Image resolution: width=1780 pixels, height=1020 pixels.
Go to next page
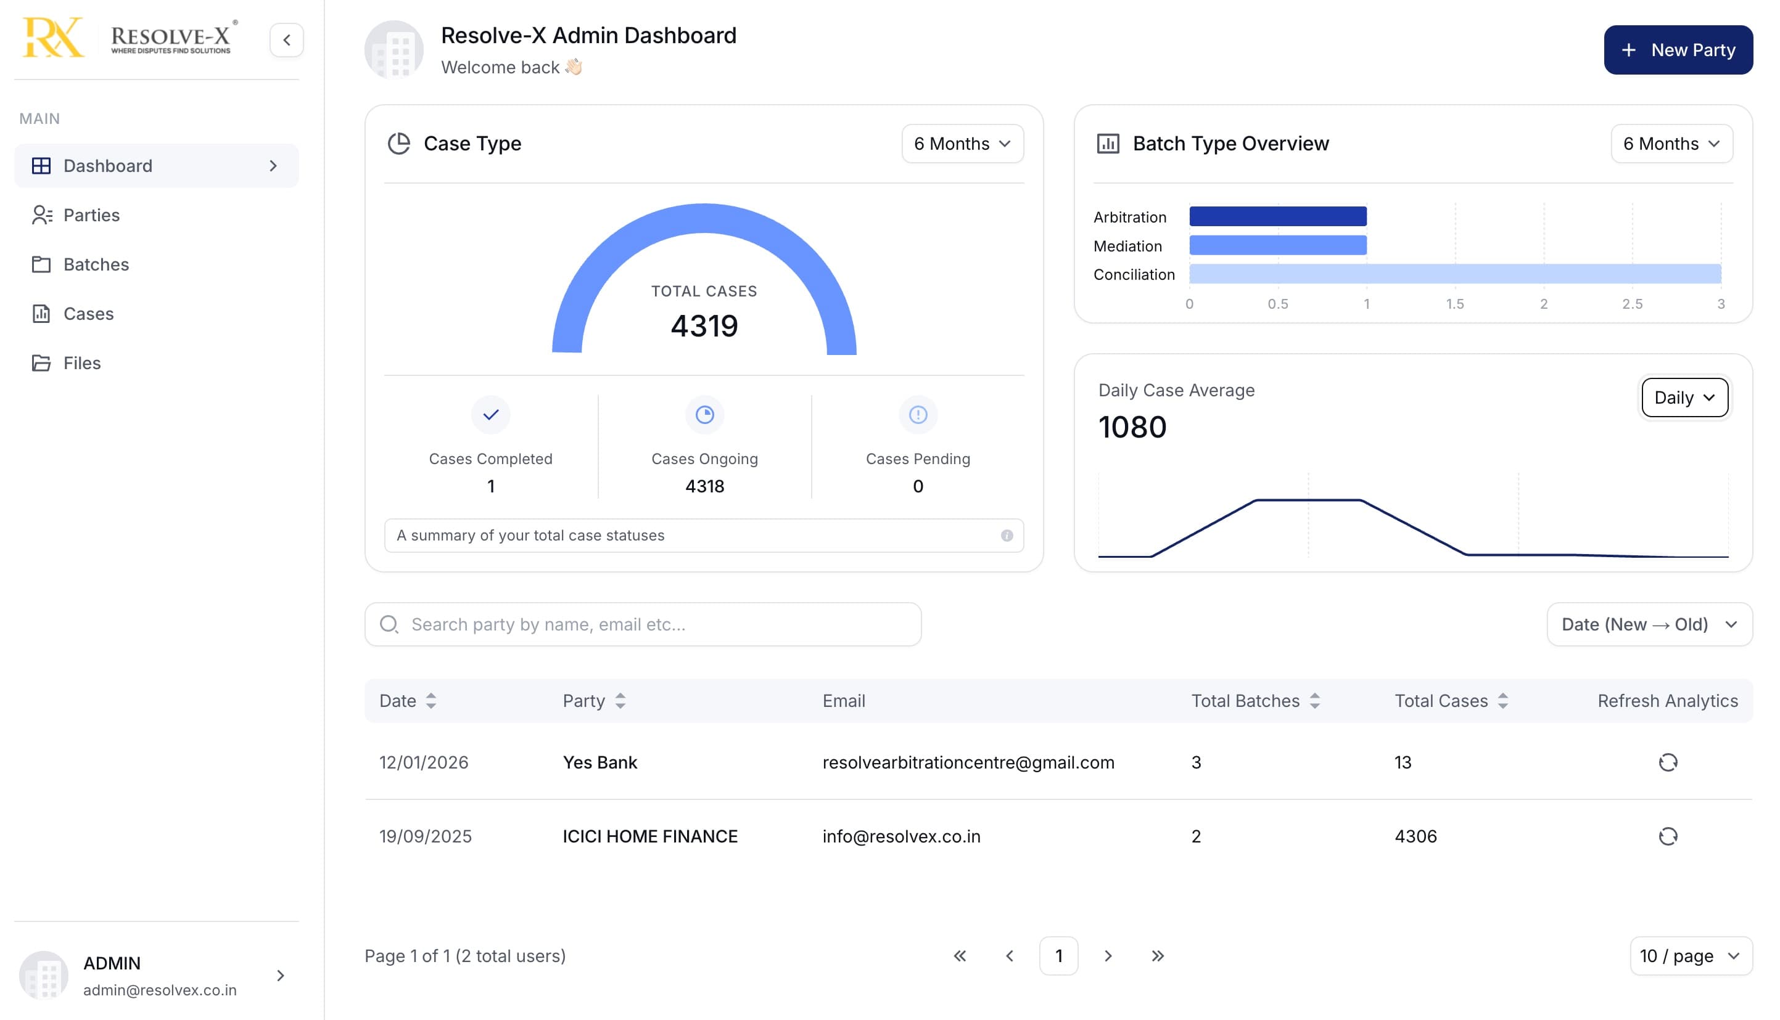point(1108,957)
